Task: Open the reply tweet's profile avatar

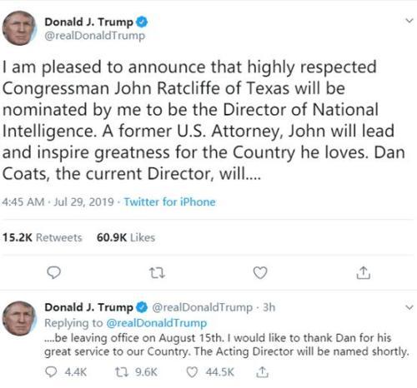Action: [x=19, y=318]
